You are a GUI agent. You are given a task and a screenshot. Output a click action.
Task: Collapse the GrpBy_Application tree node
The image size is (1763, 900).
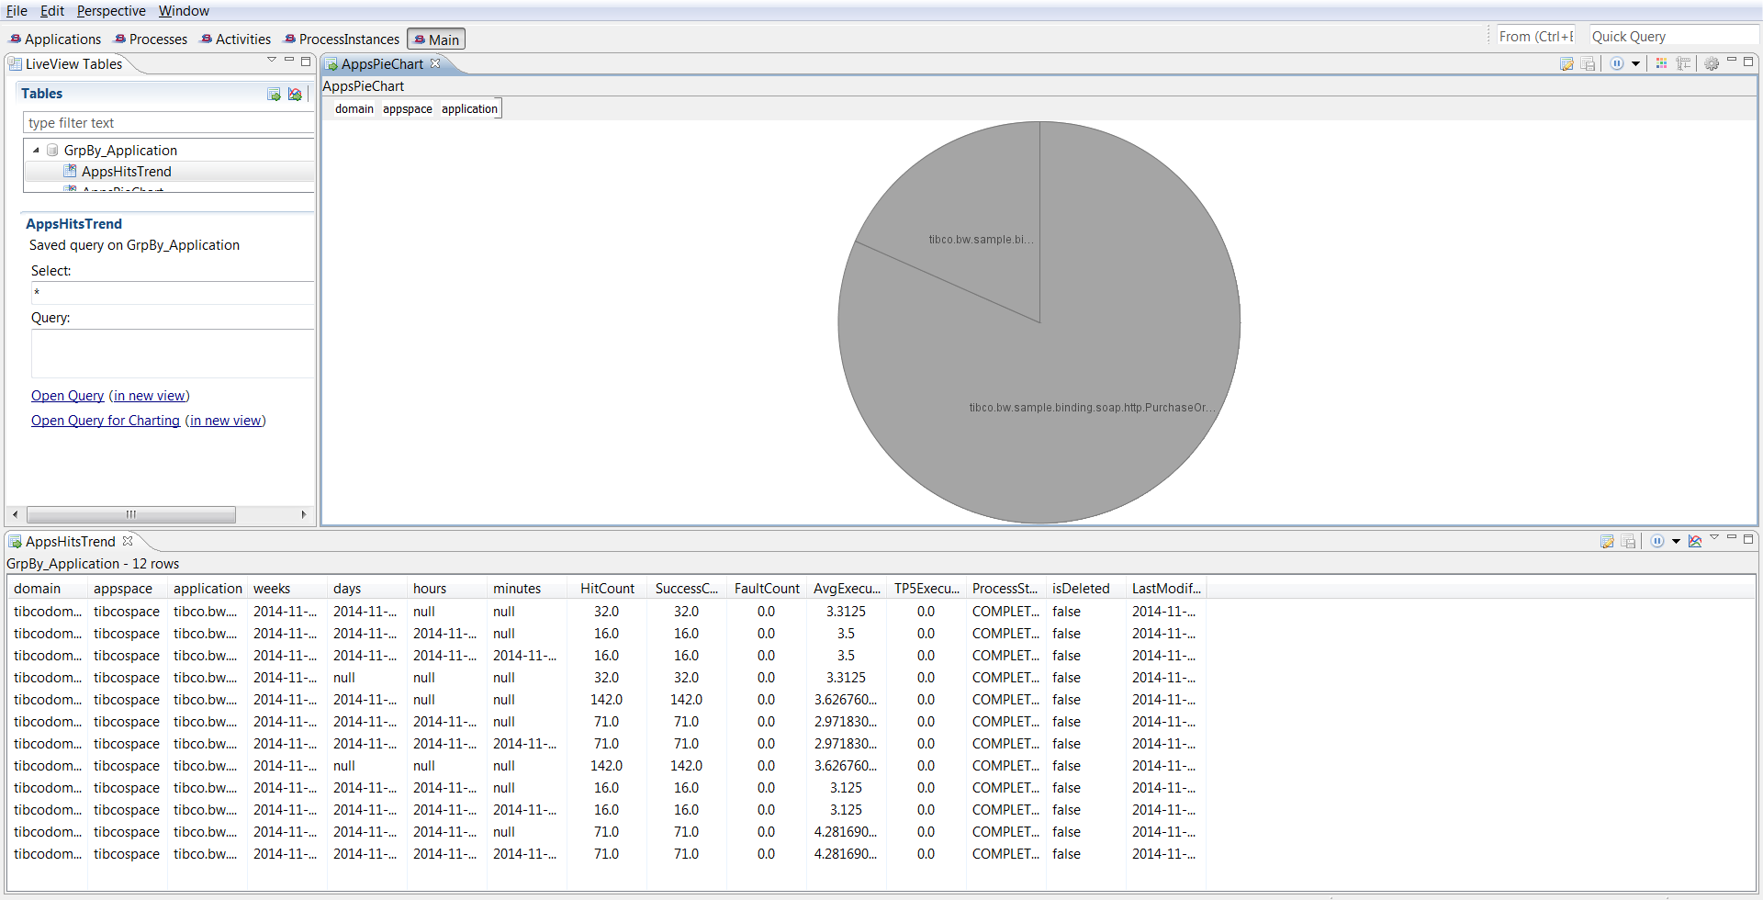[x=36, y=151]
